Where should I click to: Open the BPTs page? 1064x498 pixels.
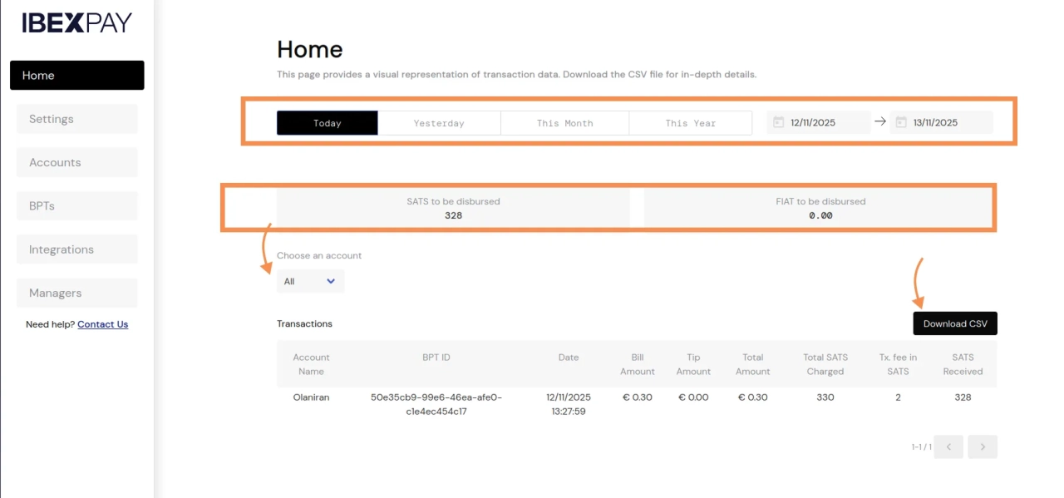[x=76, y=205]
